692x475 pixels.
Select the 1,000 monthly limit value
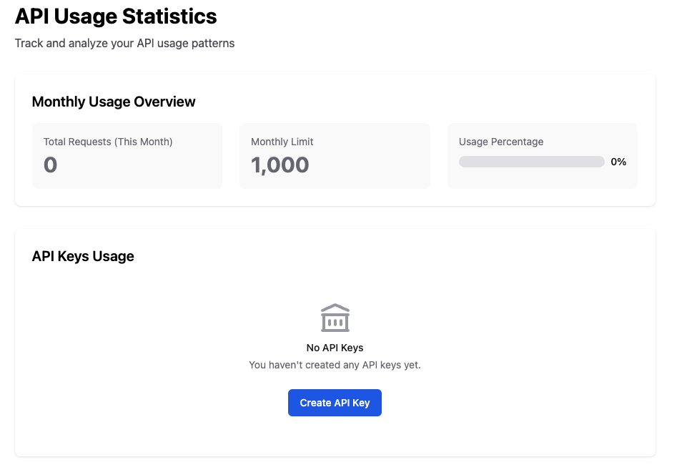(x=280, y=165)
